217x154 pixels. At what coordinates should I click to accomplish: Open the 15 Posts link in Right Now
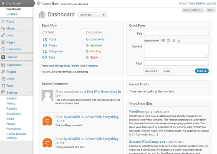49,39
